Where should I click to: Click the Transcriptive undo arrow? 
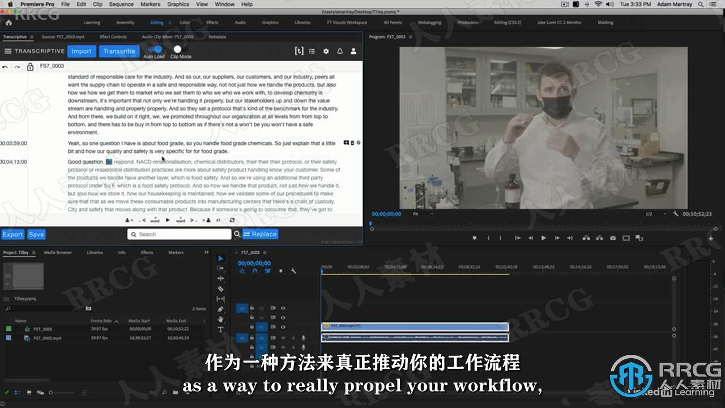point(5,66)
